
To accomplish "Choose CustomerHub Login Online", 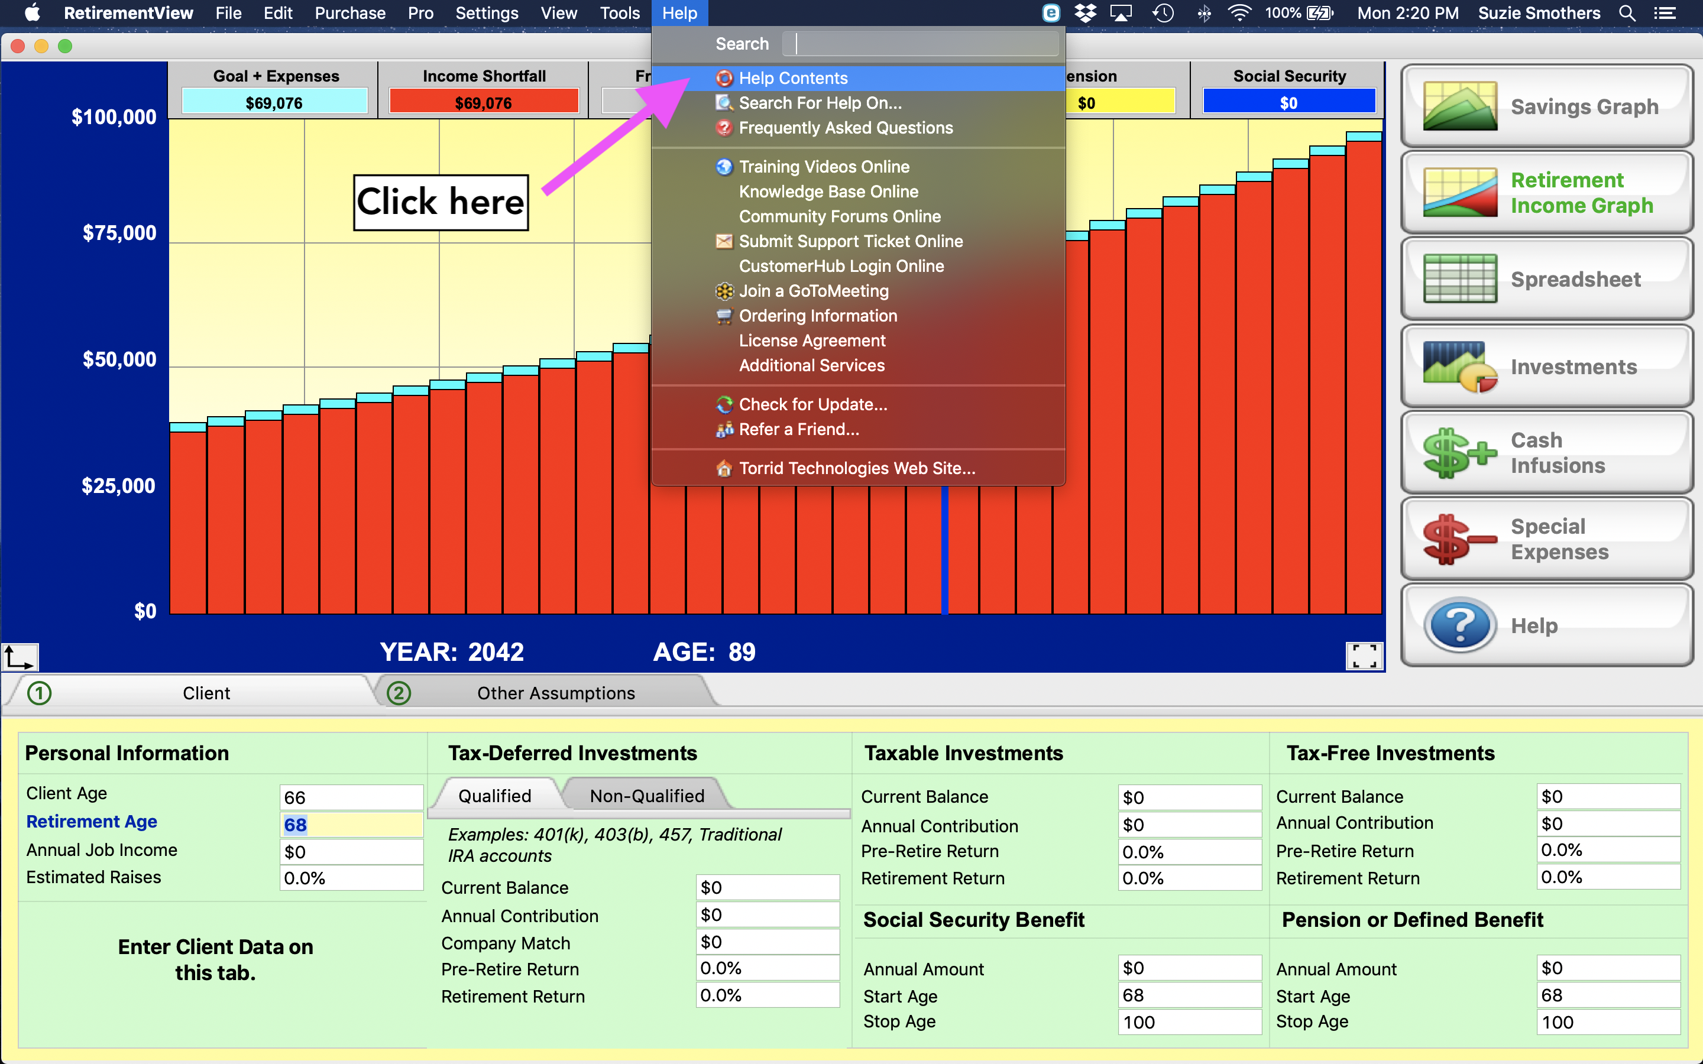I will [x=858, y=266].
